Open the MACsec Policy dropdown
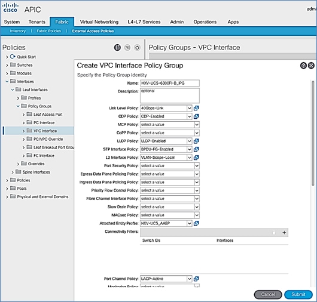This screenshot has width=317, height=302. coord(197,215)
